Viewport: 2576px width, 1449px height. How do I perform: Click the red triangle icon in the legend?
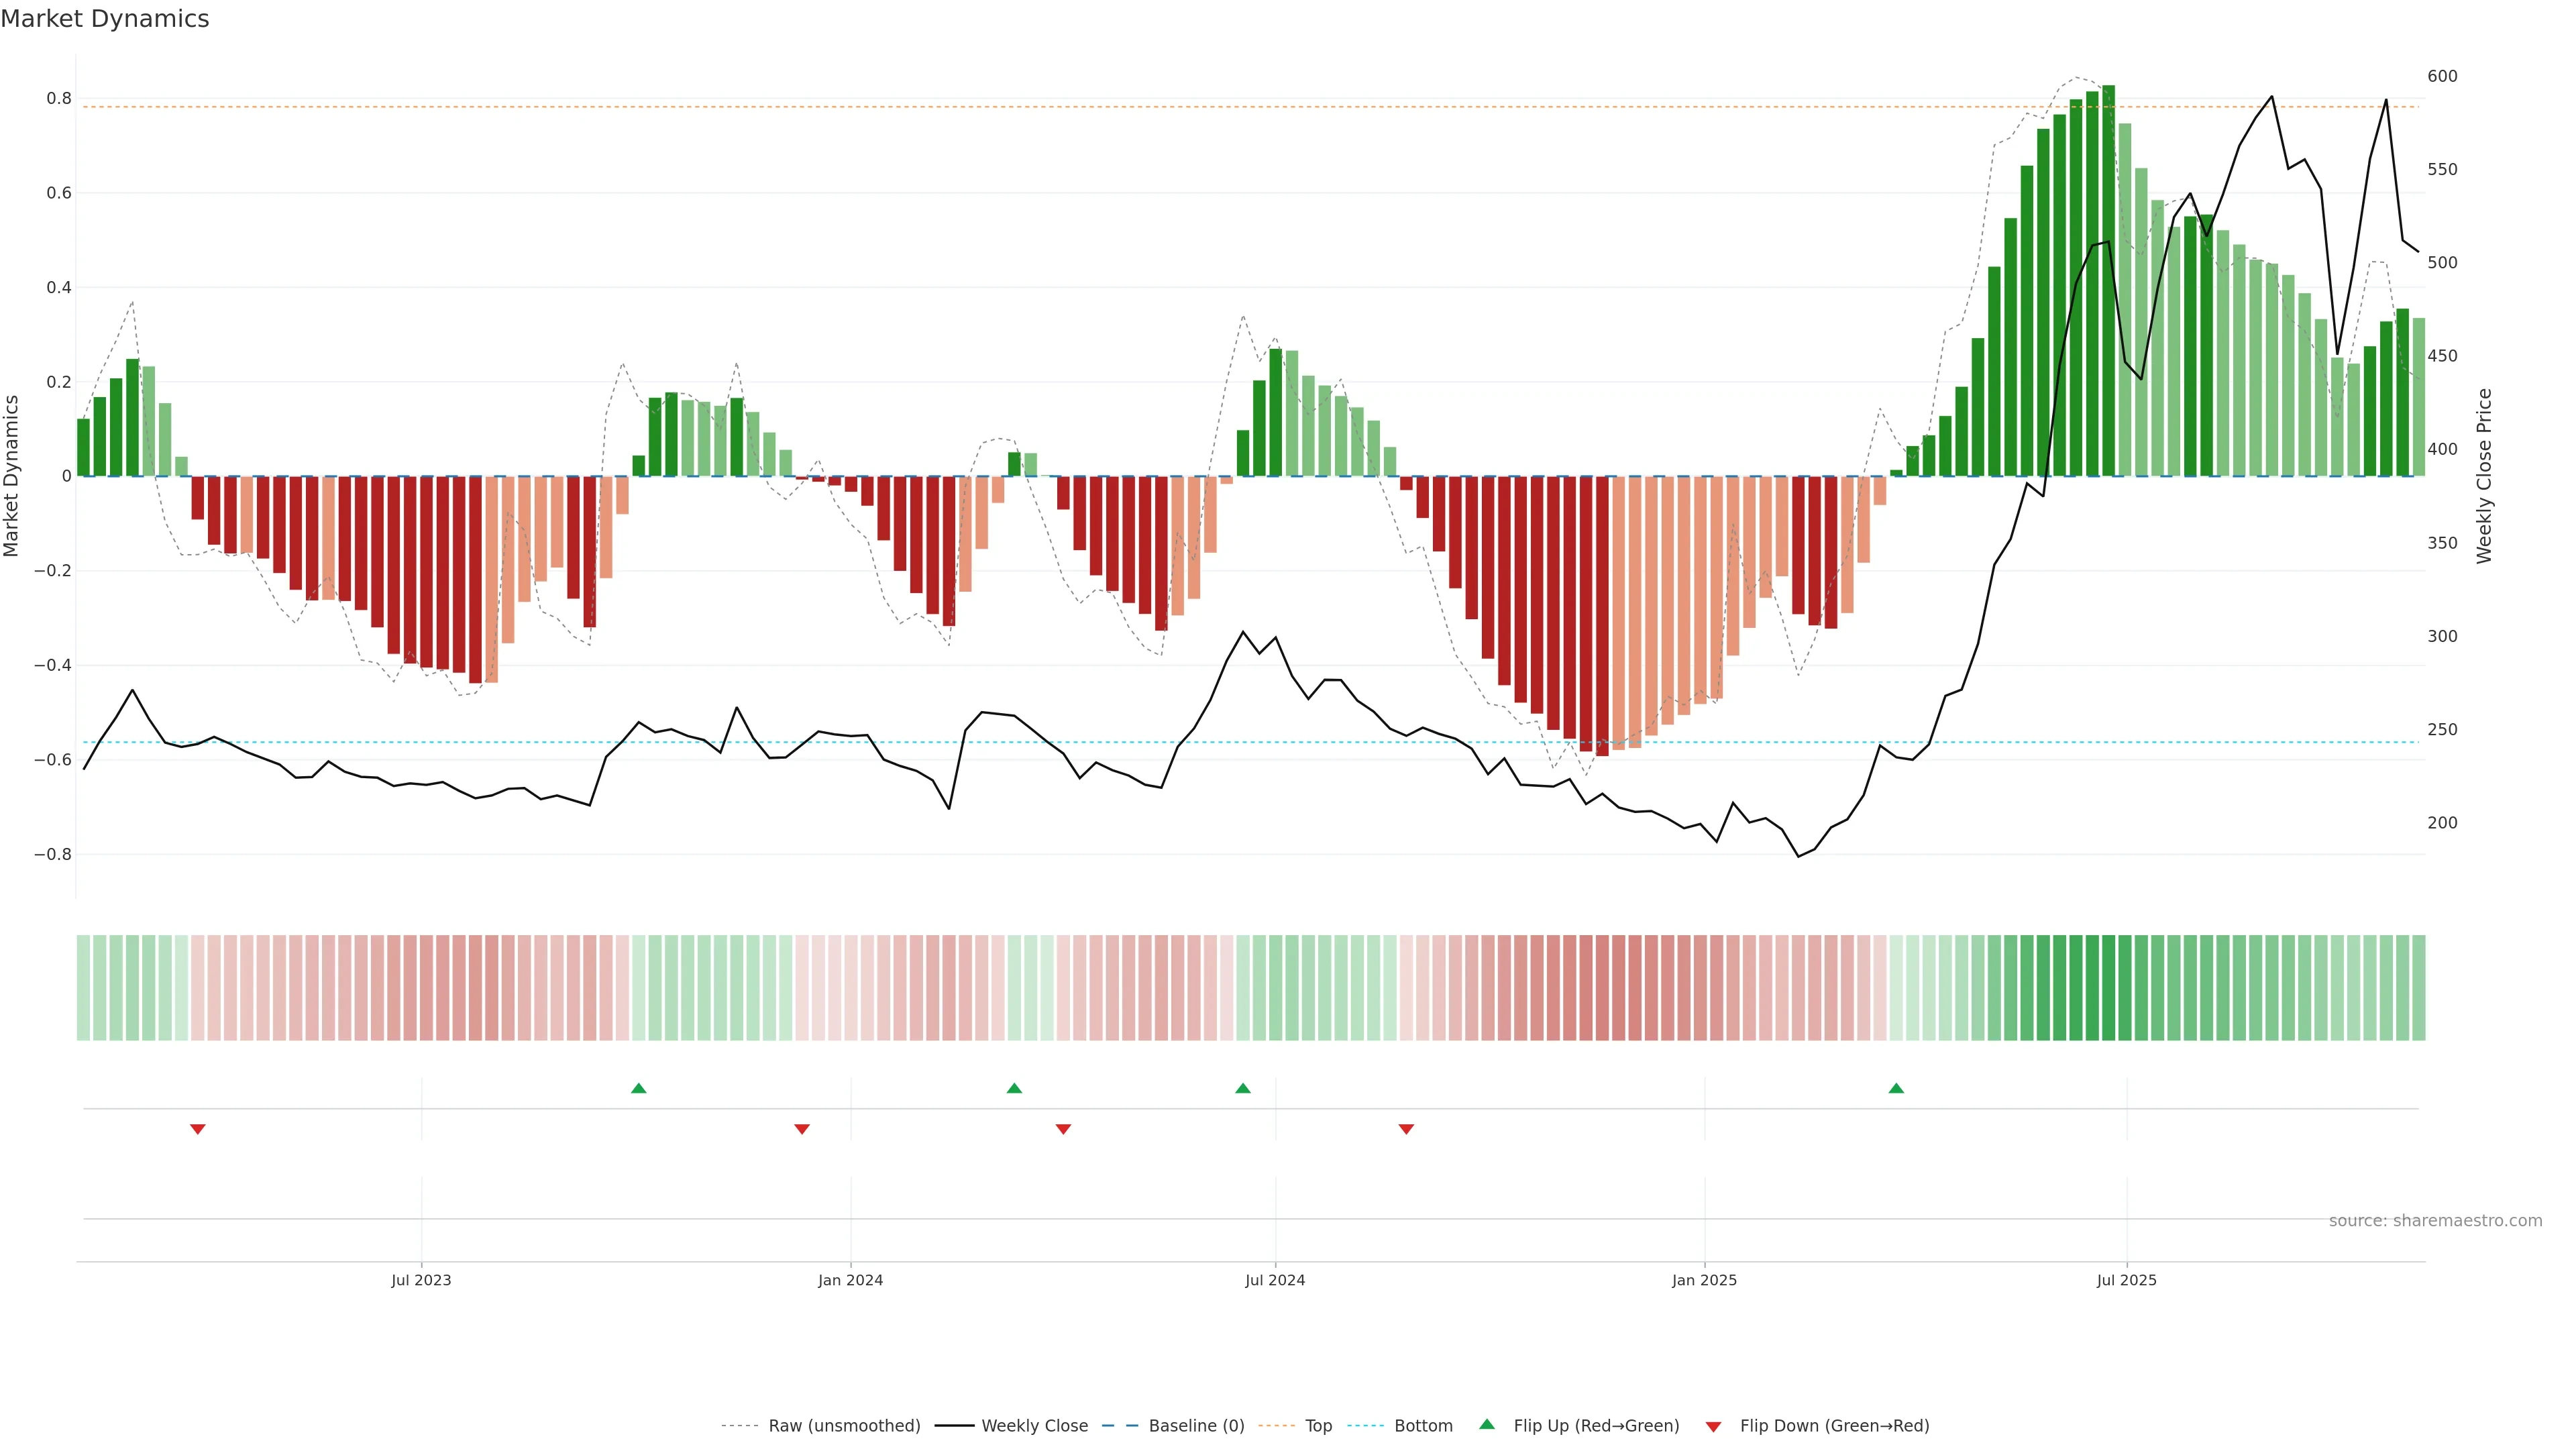click(1713, 1427)
